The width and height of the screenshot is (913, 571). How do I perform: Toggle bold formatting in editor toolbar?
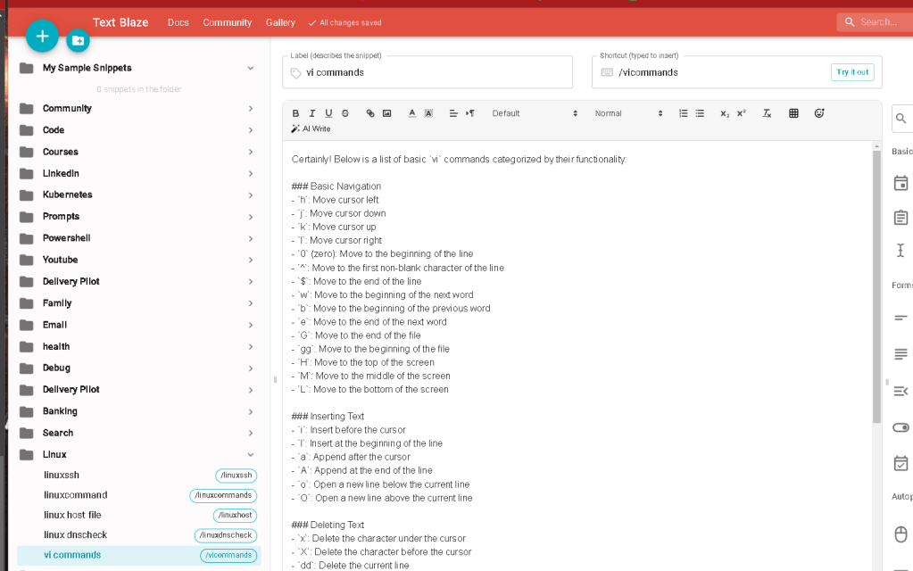click(295, 113)
